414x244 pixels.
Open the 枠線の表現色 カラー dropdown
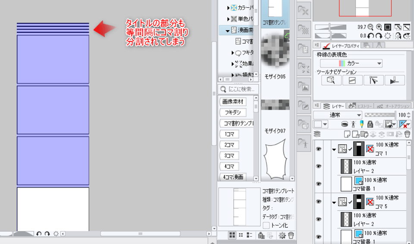(351, 63)
